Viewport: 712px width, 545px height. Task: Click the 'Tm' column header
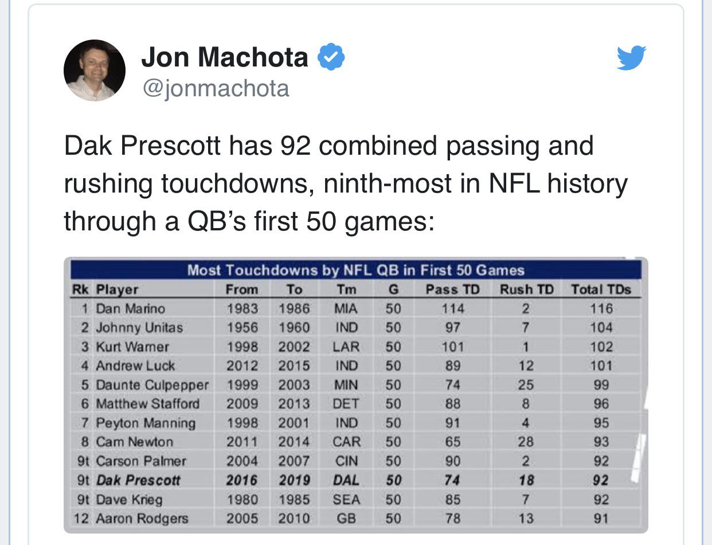point(346,289)
